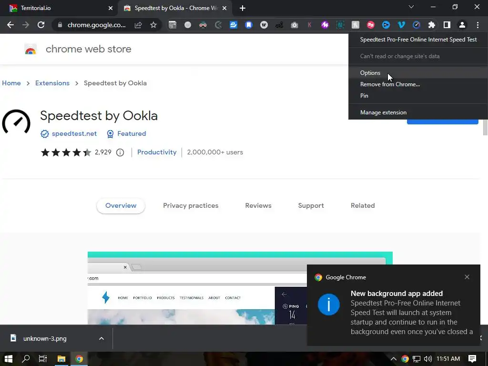Screen dimensions: 488x366
Task: Open File Explorer from the taskbar
Action: (61, 359)
